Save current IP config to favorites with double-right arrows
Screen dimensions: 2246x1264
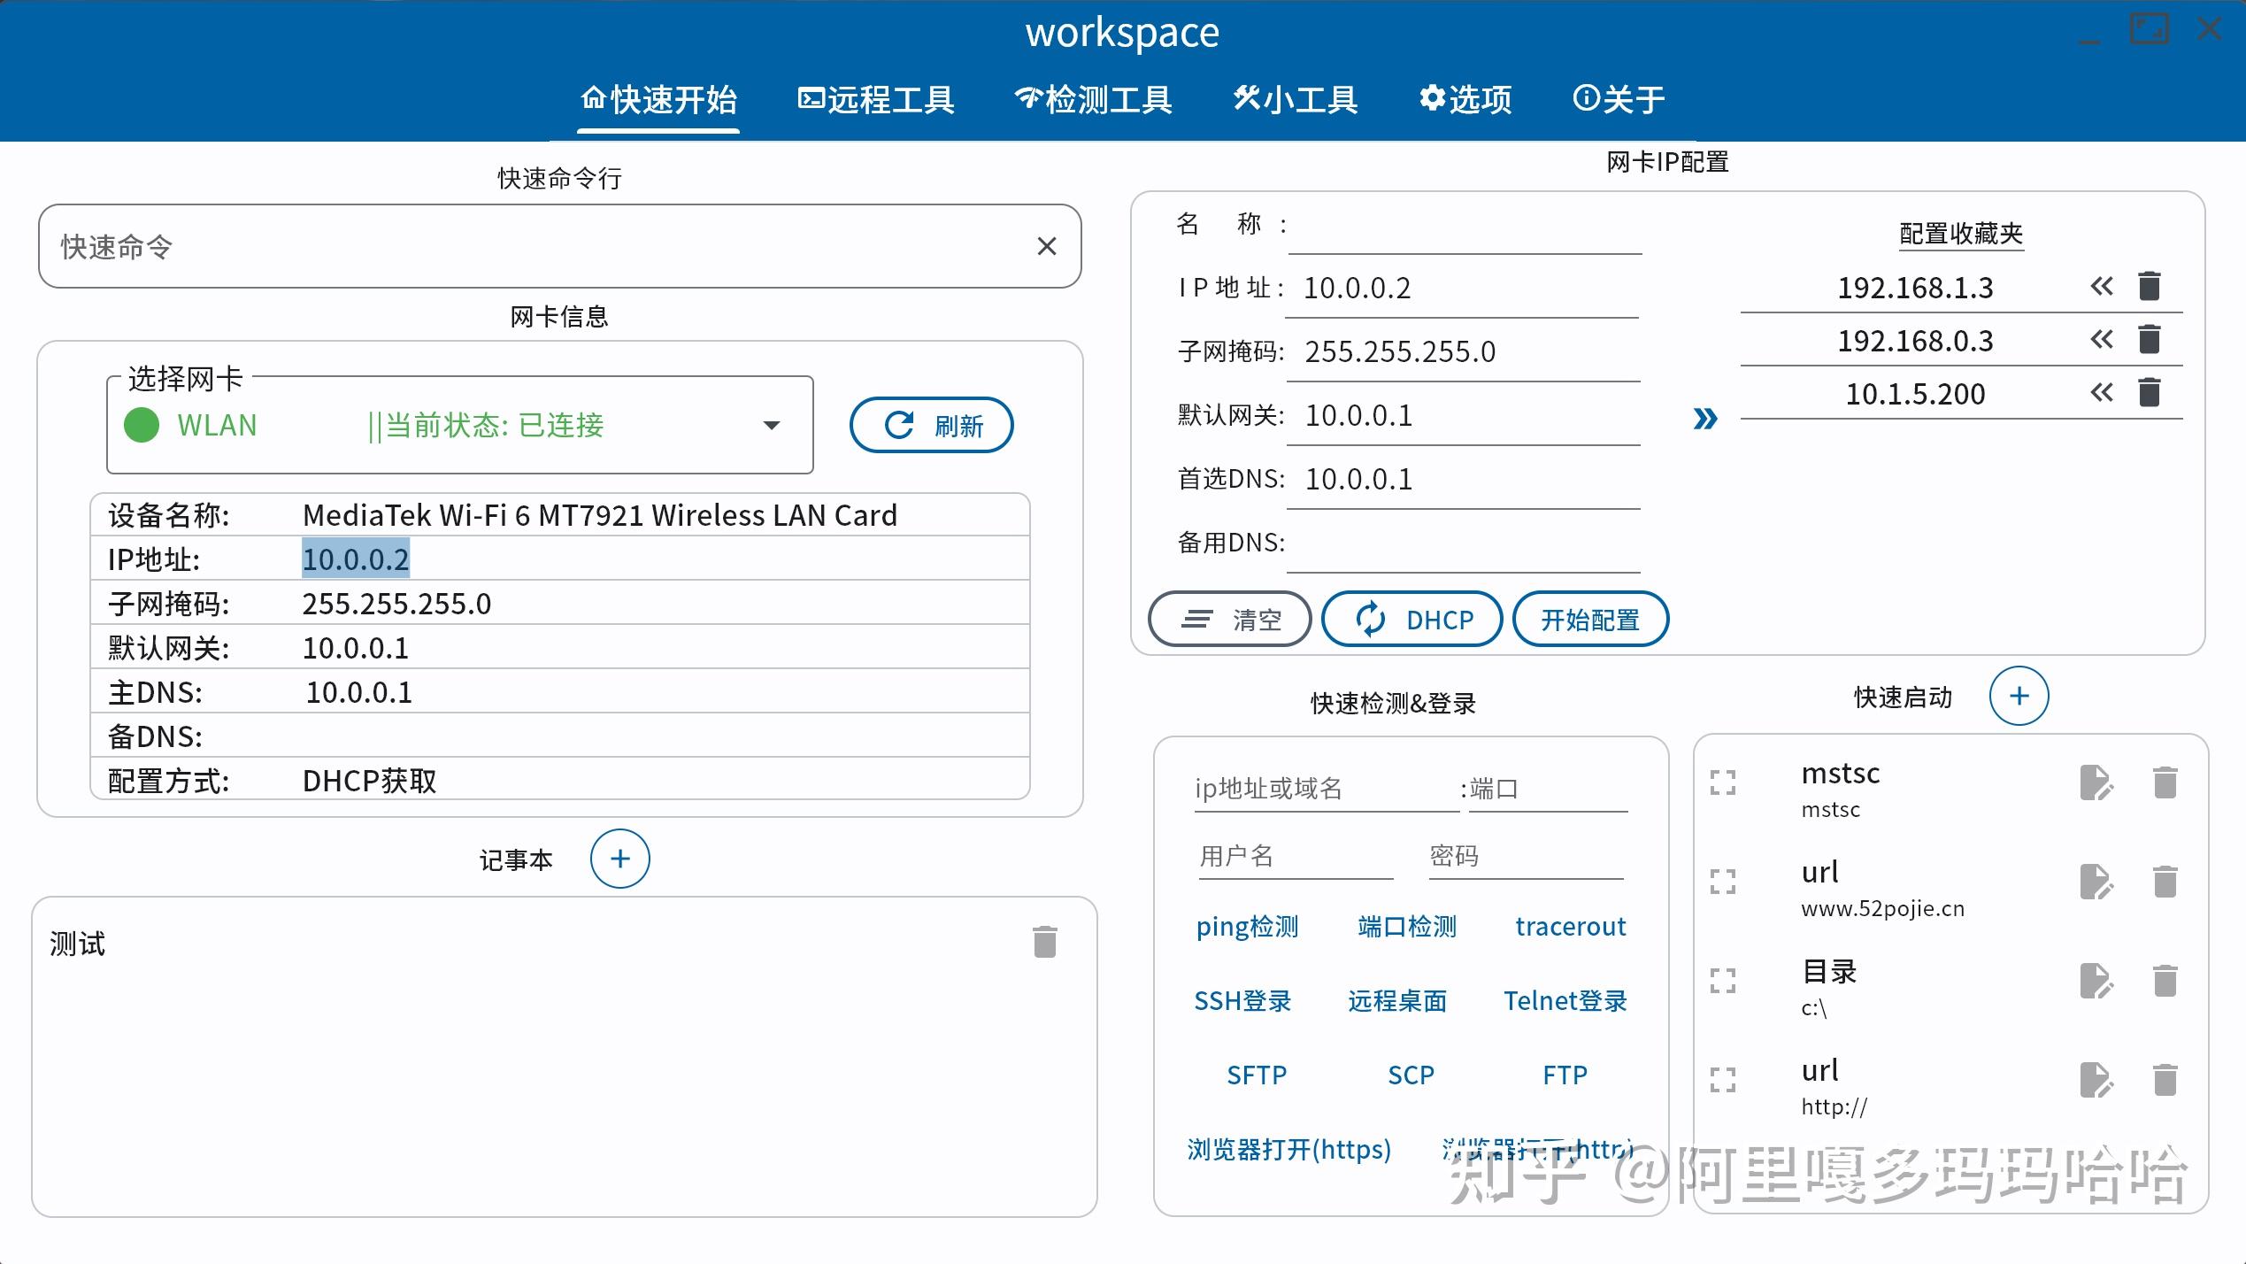click(1705, 419)
